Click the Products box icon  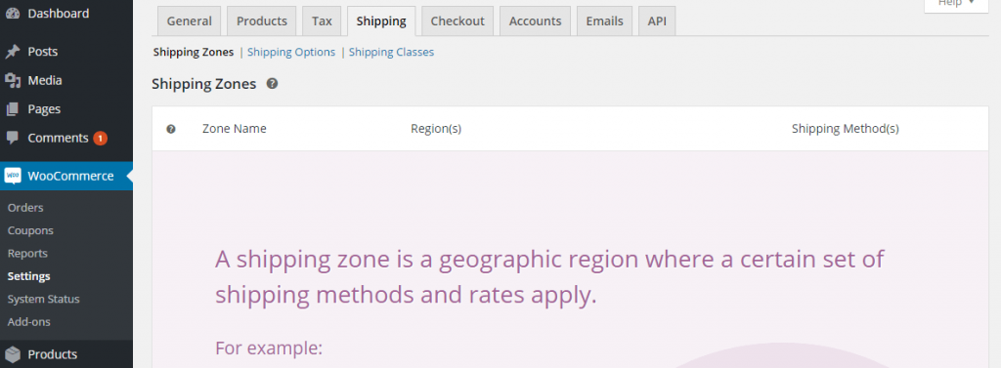13,354
